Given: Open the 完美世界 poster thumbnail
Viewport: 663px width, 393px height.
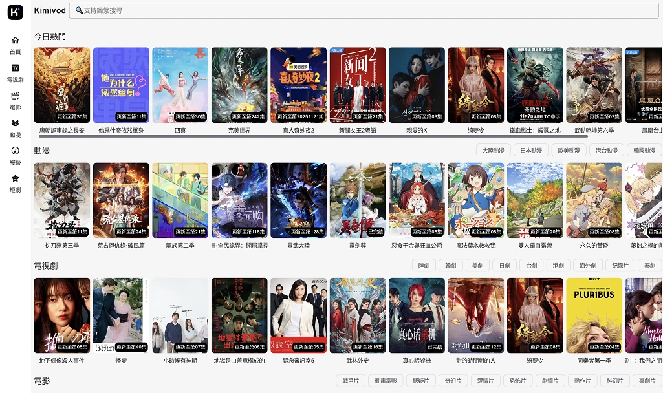Looking at the screenshot, I should [x=239, y=85].
